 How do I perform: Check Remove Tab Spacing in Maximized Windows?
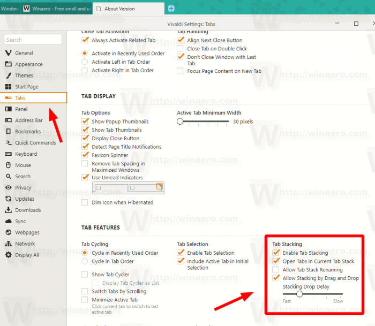(85, 163)
